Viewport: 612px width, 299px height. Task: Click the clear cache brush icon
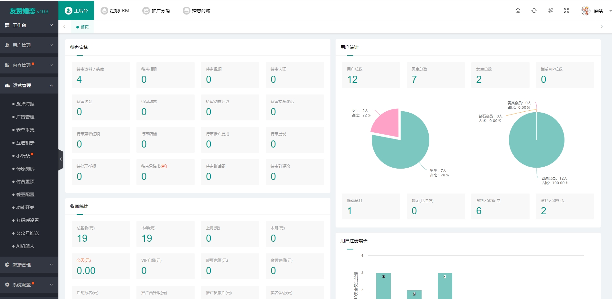pos(550,11)
